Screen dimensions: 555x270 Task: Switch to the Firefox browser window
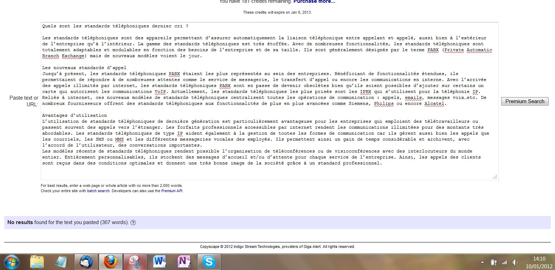tap(110, 262)
